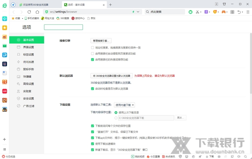252x159 pixels.
Task: Close the 选项 settings tab
Action: (x=104, y=5)
